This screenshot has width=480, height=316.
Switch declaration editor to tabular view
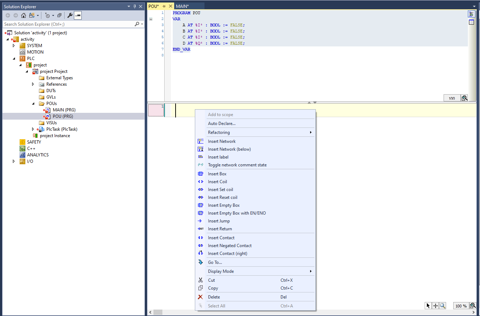(471, 22)
